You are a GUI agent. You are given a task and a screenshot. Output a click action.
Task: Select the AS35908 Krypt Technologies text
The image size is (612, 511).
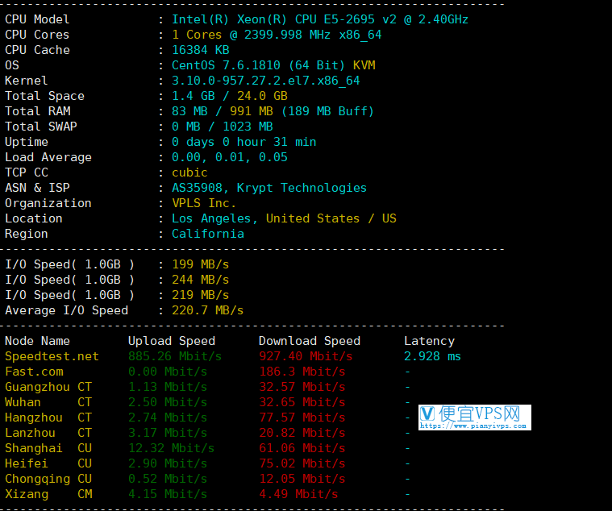coord(269,188)
